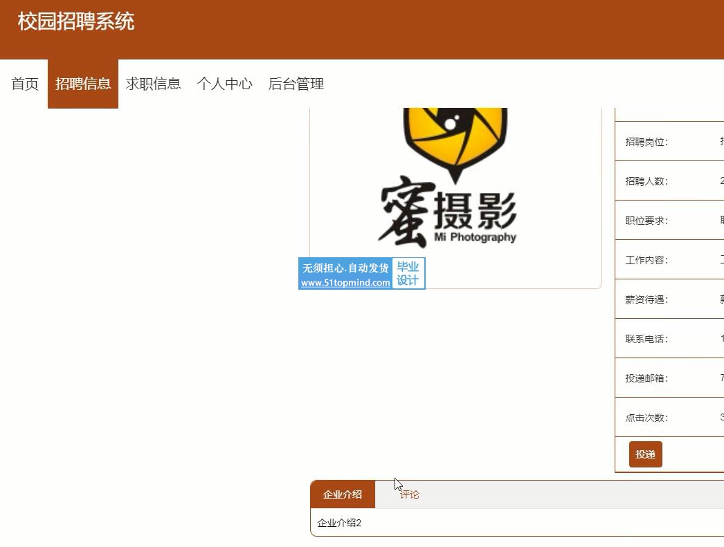Click the 投递邮箱 label
This screenshot has height=547, width=724.
click(x=646, y=378)
